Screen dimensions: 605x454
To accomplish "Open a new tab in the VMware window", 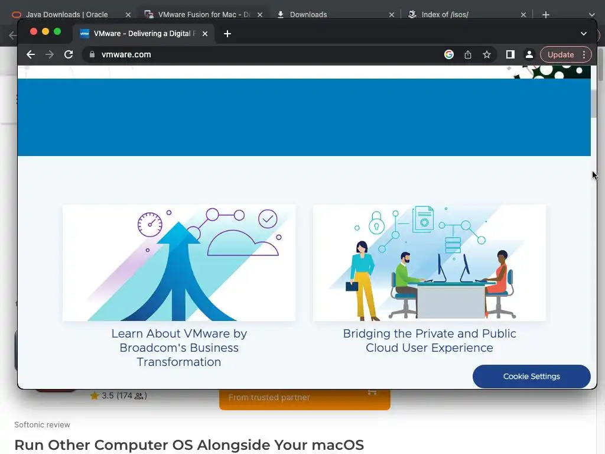I will (227, 34).
